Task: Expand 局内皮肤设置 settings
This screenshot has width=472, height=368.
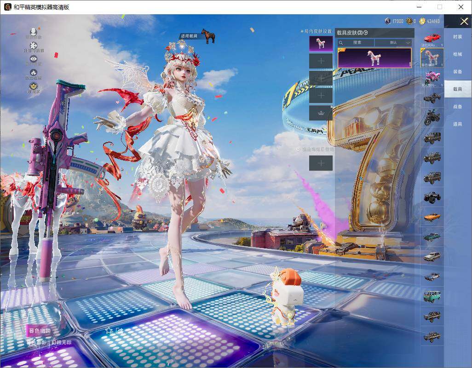Action: tap(316, 31)
